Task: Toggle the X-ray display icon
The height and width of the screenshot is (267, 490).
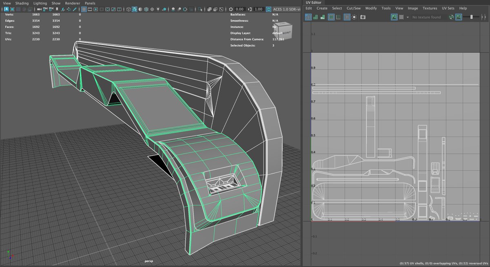Action: (209, 9)
